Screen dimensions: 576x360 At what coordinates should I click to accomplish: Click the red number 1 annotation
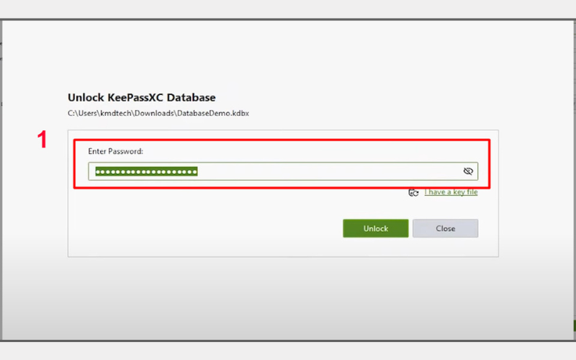[x=42, y=140]
